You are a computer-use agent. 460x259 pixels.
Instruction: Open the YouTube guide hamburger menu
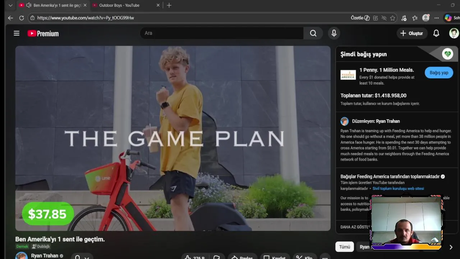(17, 33)
